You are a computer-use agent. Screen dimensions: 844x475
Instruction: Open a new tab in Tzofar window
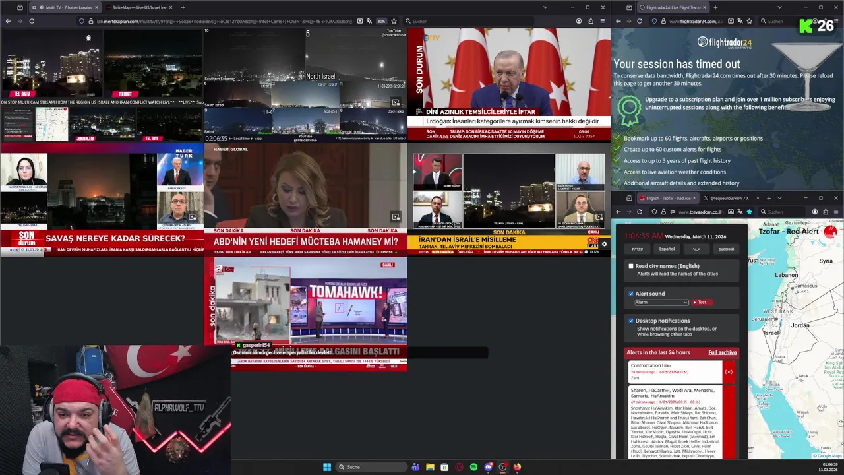pyautogui.click(x=769, y=198)
